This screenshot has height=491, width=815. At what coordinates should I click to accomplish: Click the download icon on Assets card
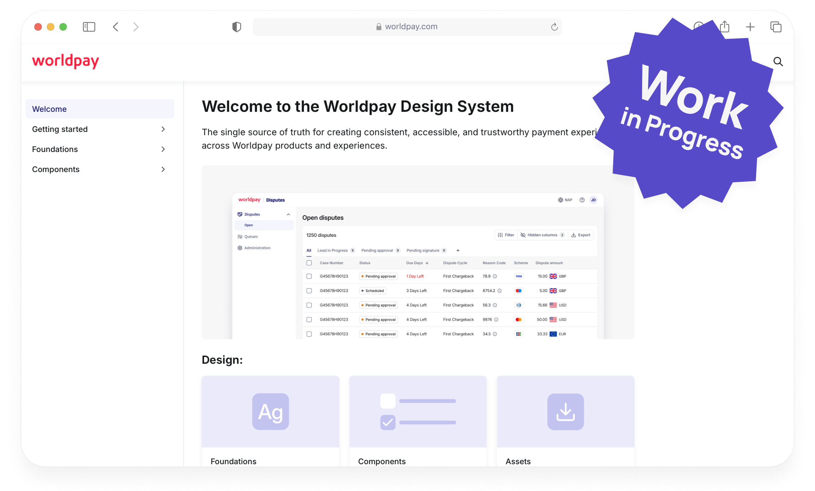[x=566, y=412]
